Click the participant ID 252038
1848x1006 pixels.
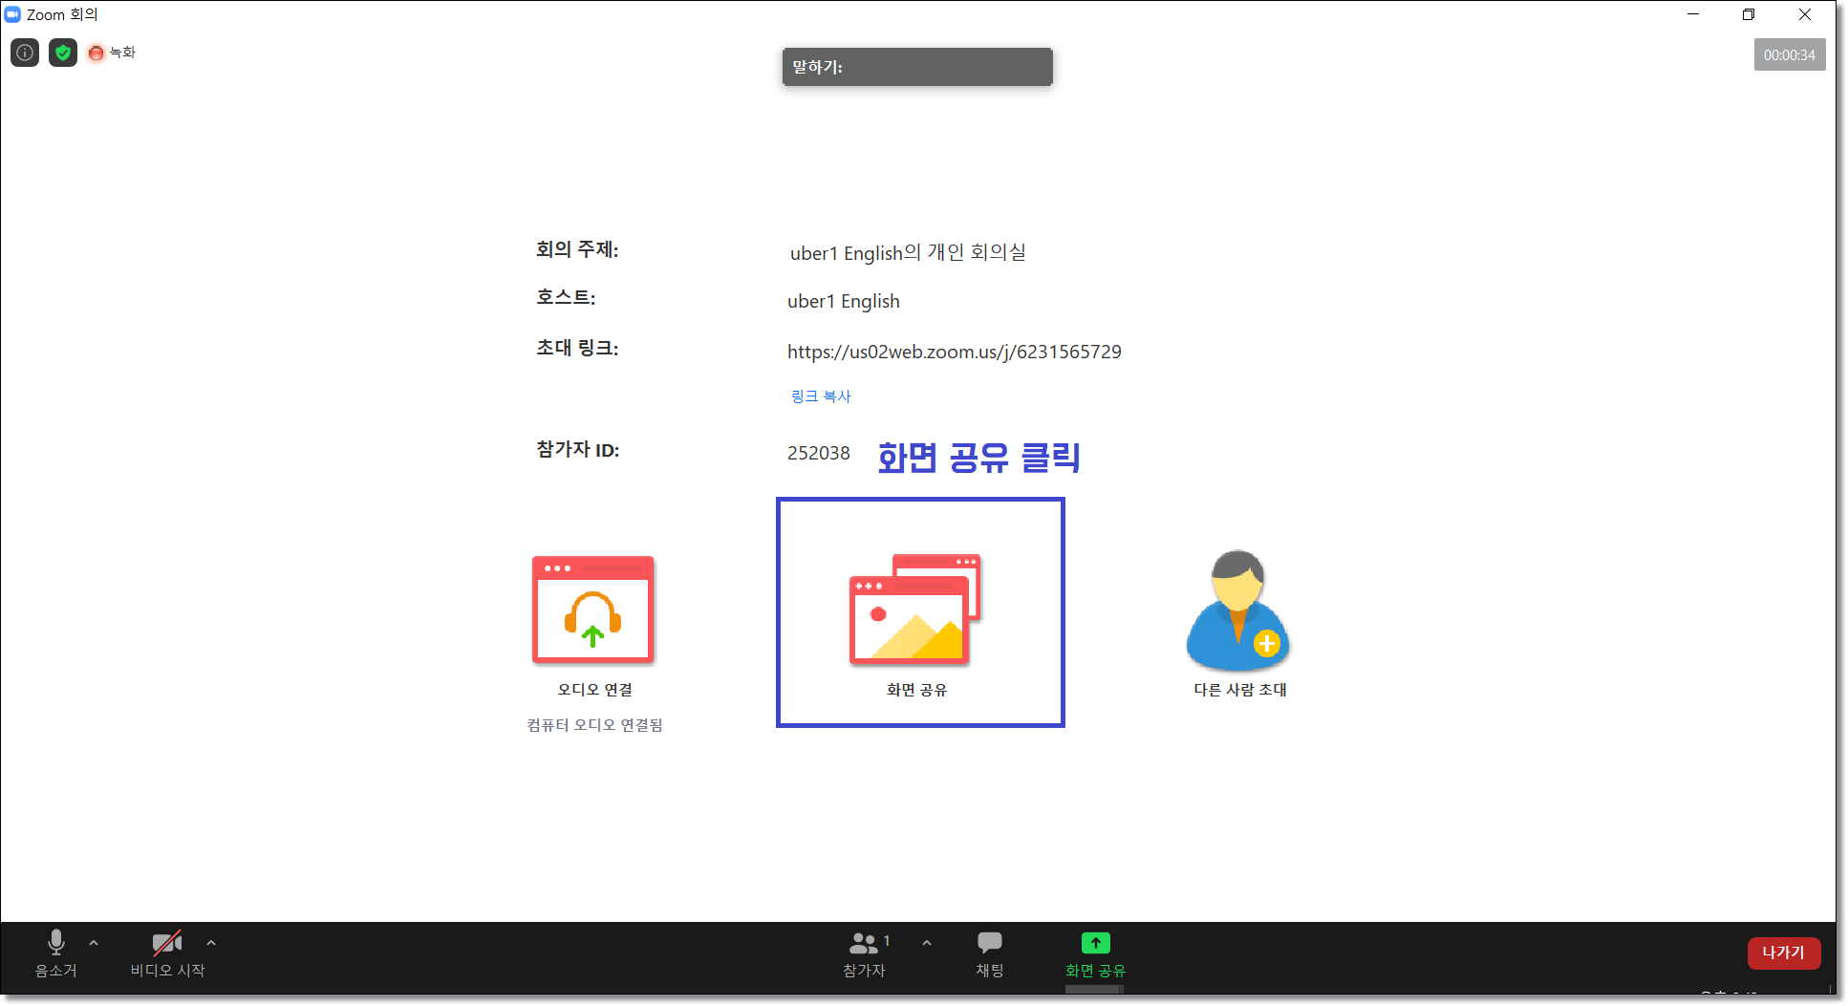pos(819,453)
